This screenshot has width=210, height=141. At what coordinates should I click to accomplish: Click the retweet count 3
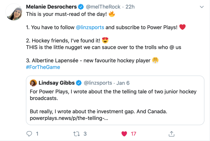pyautogui.click(x=85, y=134)
